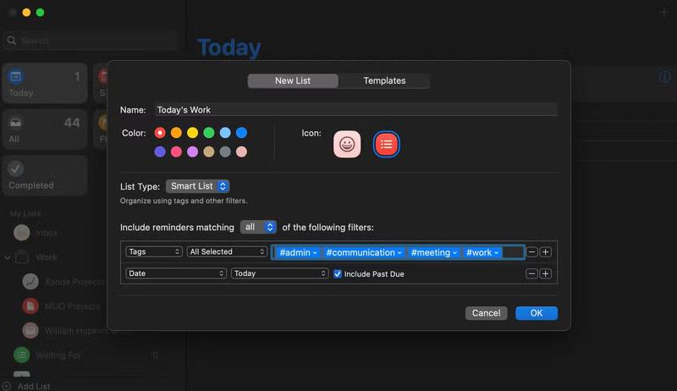677x391 pixels.
Task: Pick the tan brown color swatch
Action: [209, 151]
